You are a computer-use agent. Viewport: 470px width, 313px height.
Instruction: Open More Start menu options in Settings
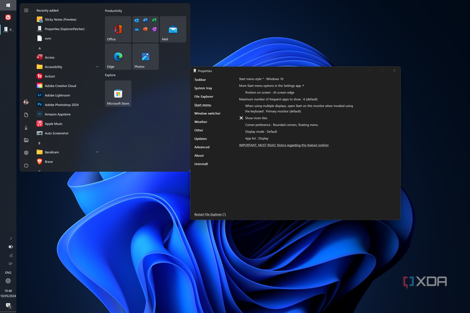click(x=271, y=86)
